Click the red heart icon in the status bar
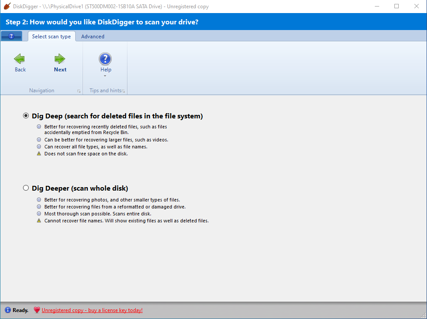 pyautogui.click(x=37, y=310)
